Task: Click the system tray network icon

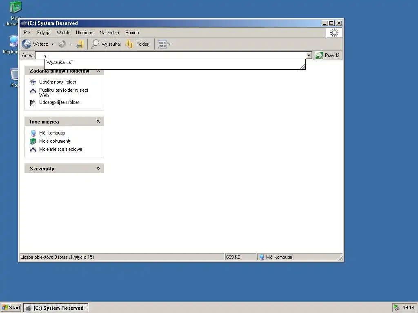Action: (x=396, y=308)
